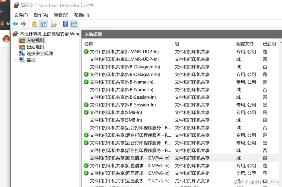Screen dimensions: 282x187
Task: Click the colorful apps grid icon in the browser behind
Action: pos(2,23)
